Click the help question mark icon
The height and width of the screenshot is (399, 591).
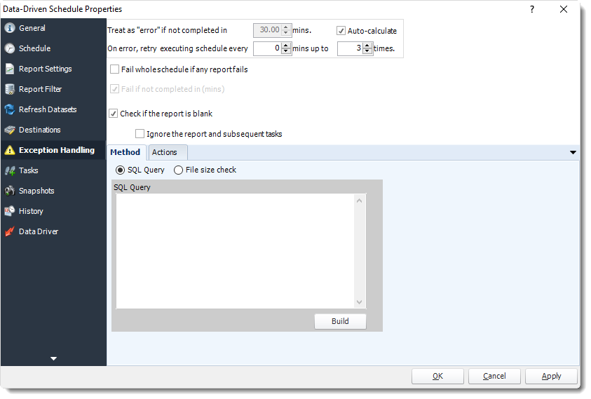[532, 9]
